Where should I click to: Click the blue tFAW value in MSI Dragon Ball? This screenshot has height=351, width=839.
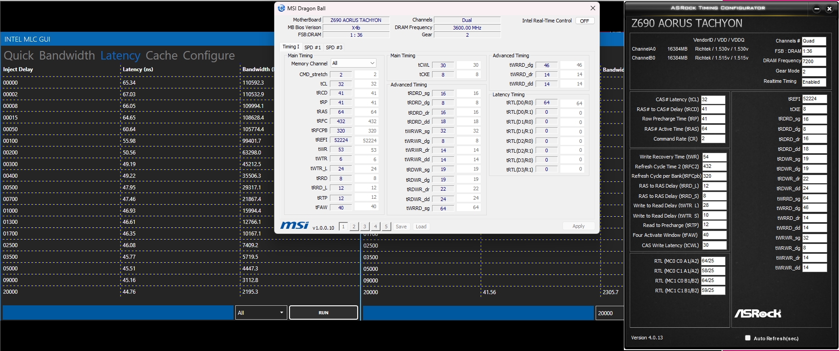(341, 208)
